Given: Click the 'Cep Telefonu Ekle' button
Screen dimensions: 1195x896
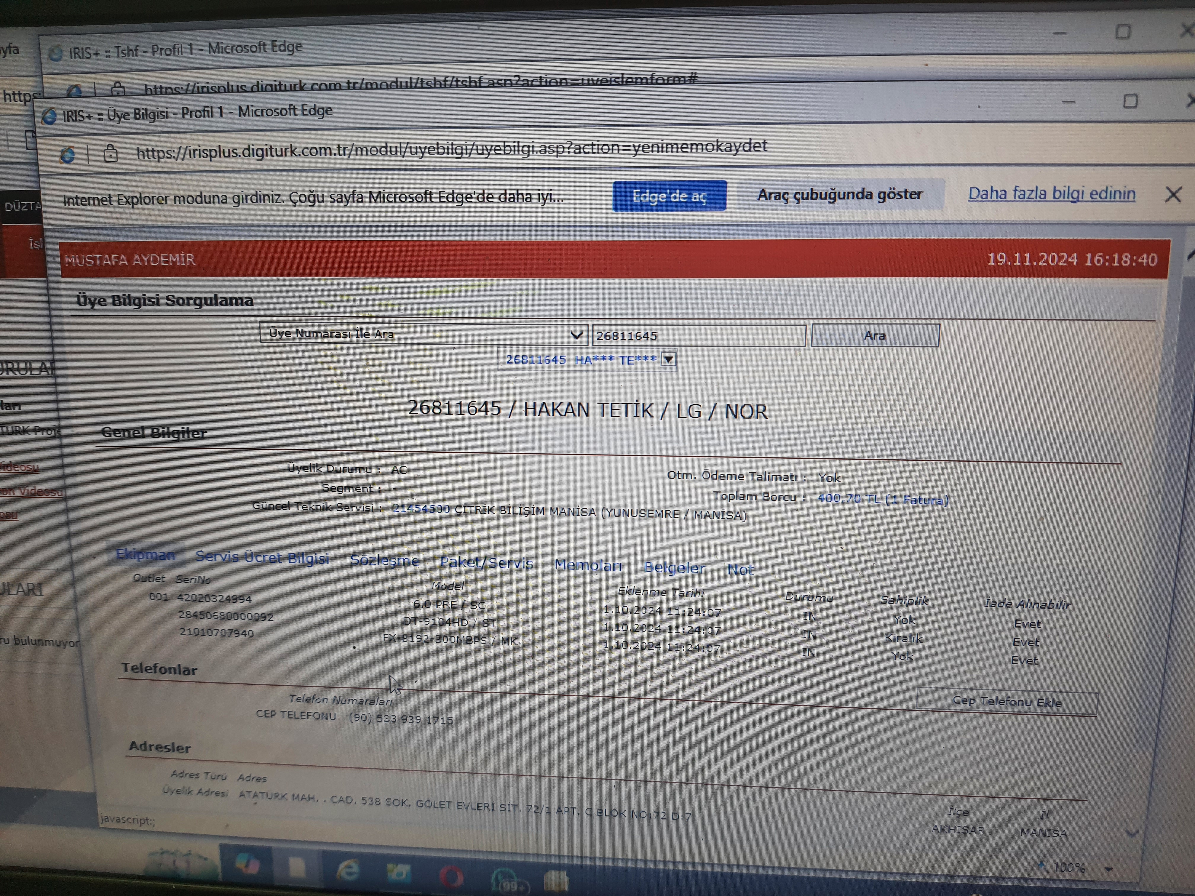Looking at the screenshot, I should (x=1007, y=702).
